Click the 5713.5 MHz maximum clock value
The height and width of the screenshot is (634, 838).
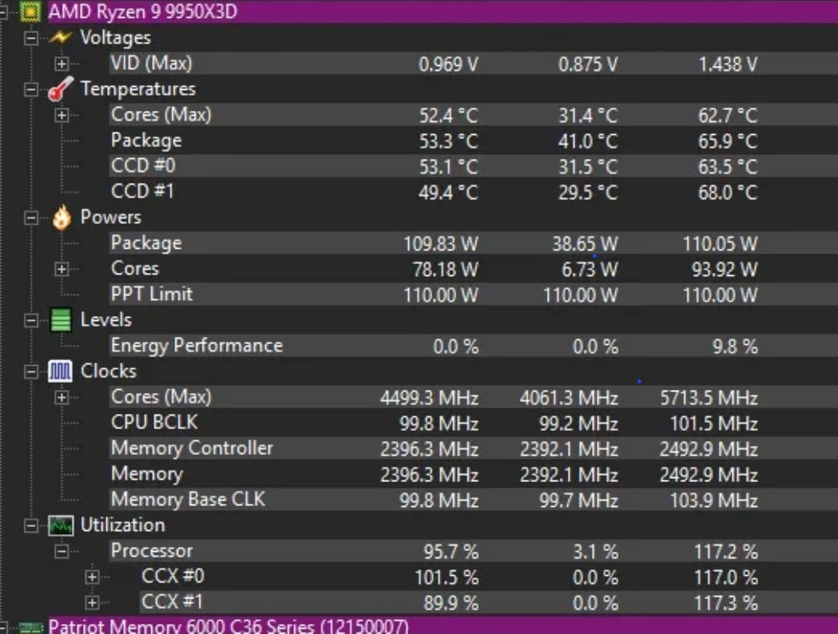(708, 398)
